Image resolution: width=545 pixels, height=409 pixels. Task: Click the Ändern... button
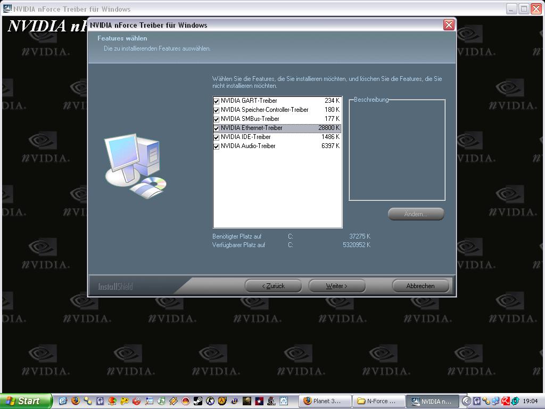[x=416, y=214]
